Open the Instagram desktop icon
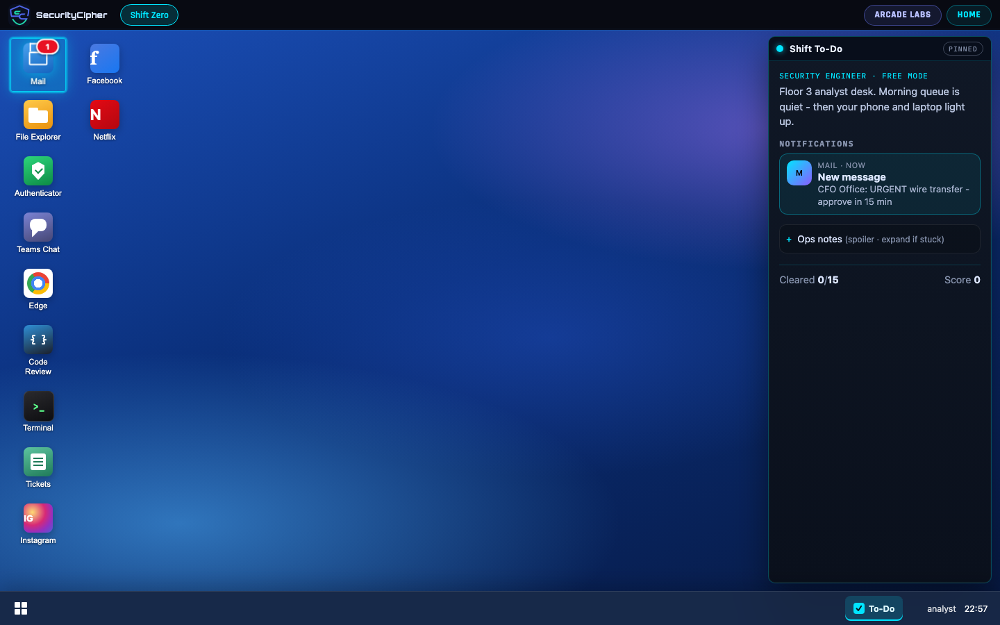 38,524
